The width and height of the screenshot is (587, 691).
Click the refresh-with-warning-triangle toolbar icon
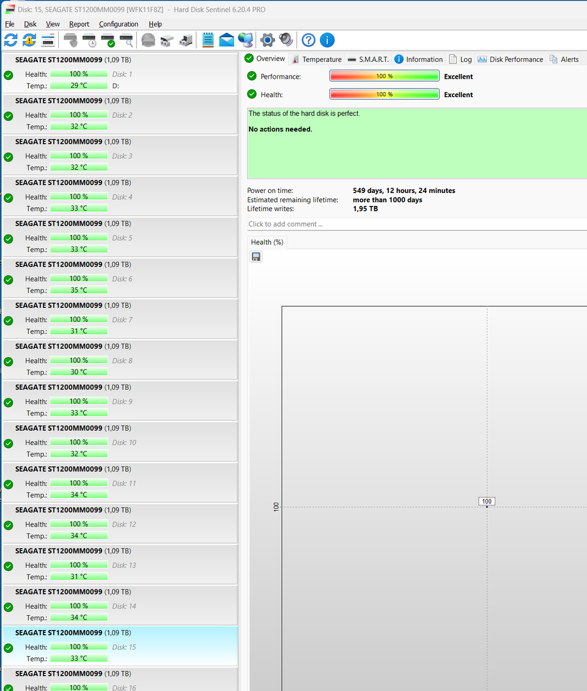(29, 40)
